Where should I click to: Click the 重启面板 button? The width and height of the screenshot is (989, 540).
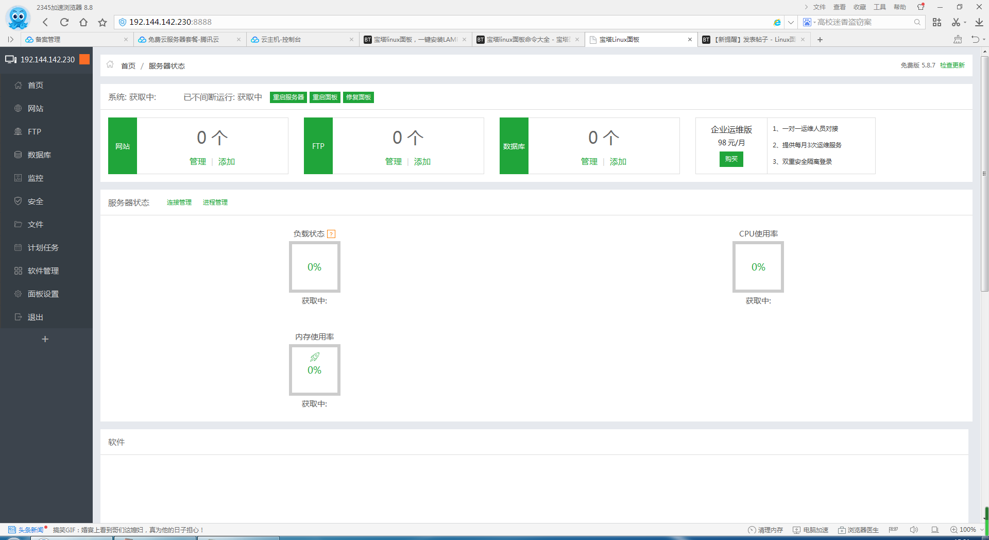[325, 97]
